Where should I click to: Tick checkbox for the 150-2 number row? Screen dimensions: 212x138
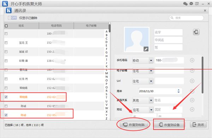coord(6,52)
